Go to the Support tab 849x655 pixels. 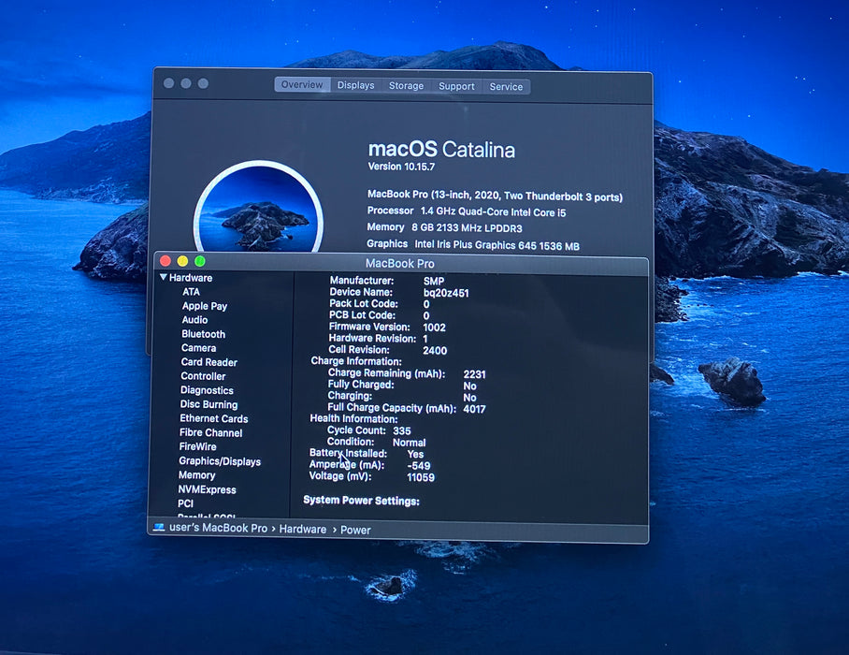point(456,86)
